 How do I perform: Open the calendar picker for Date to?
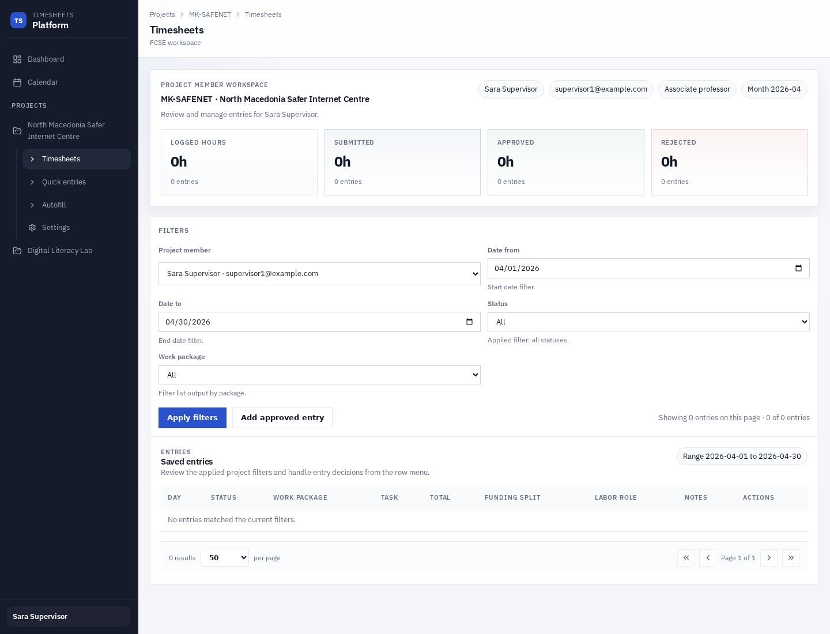[469, 322]
